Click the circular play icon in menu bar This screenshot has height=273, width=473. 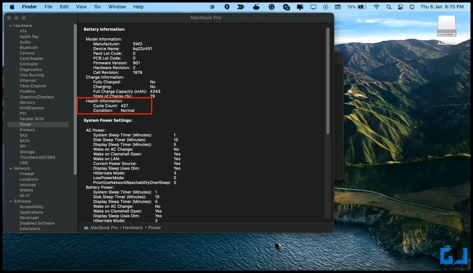(x=326, y=7)
